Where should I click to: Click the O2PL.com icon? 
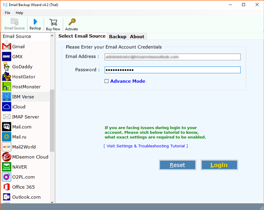click(7, 177)
